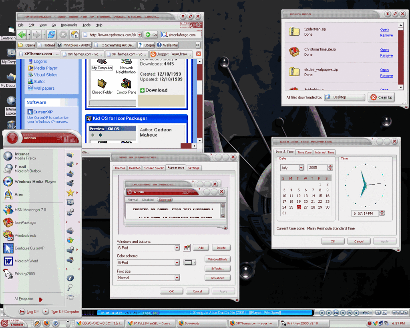The image size is (410, 328).
Task: Switch to the Internet Time tab
Action: coord(324,152)
